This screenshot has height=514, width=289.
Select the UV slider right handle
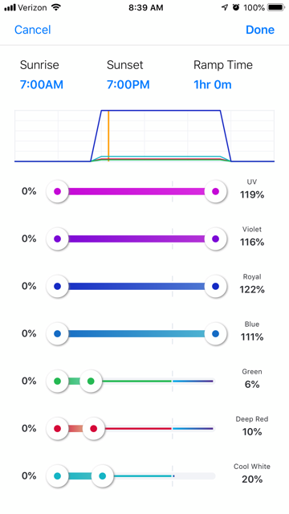coord(215,191)
